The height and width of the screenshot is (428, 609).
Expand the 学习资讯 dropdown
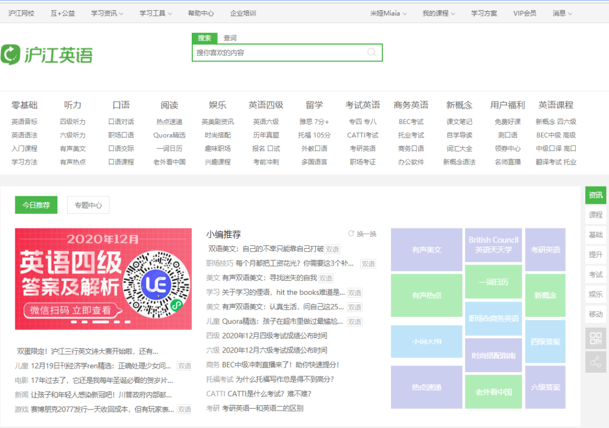(107, 13)
